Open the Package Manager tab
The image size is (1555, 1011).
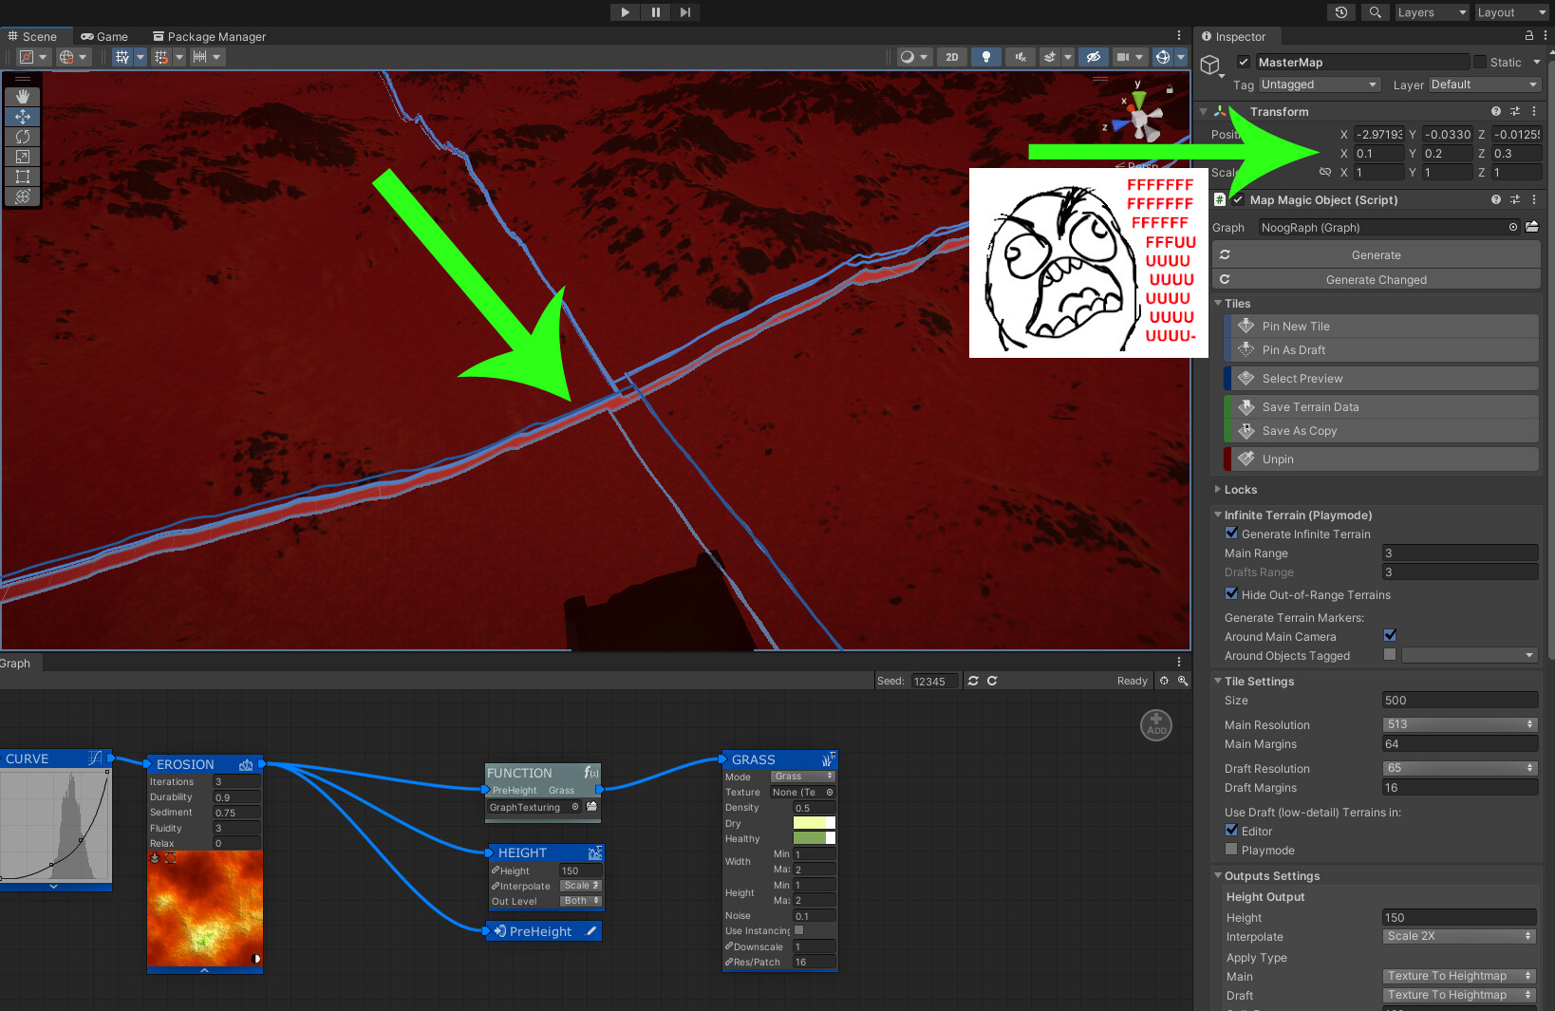(209, 36)
